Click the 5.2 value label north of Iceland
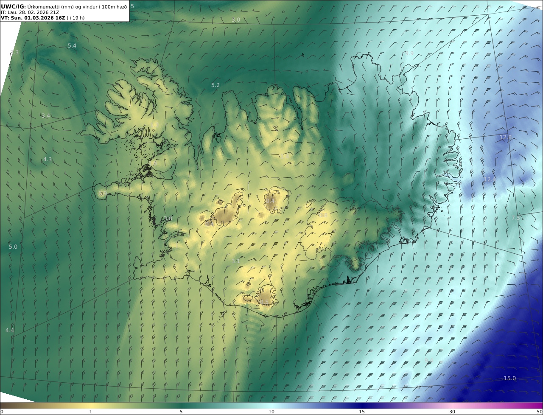Image resolution: width=543 pixels, height=415 pixels. pos(216,85)
